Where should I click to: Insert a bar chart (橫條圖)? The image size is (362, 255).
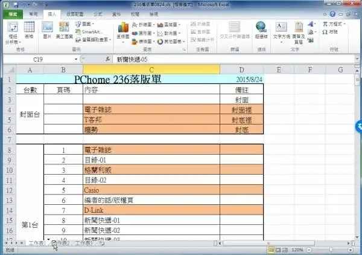pyautogui.click(x=143, y=41)
